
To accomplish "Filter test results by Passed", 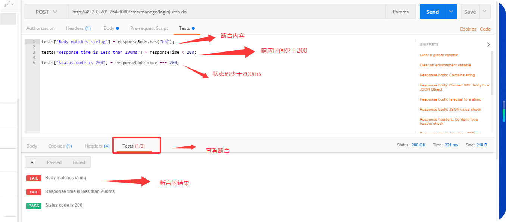I will (x=54, y=162).
